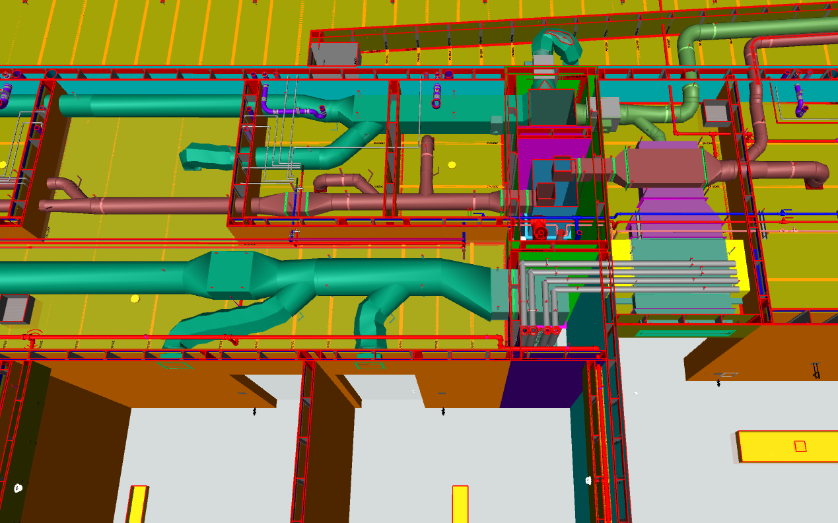Viewport: 838px width, 523px height.
Task: Select the yellow floor strip at bottom center
Action: pyautogui.click(x=460, y=505)
